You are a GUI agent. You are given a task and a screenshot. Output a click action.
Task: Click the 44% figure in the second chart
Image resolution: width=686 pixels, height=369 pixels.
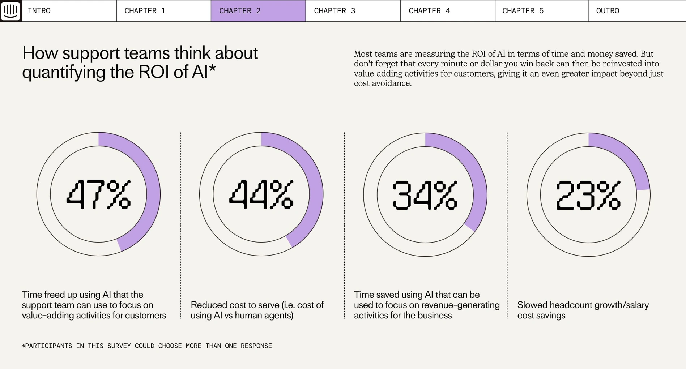[261, 195]
